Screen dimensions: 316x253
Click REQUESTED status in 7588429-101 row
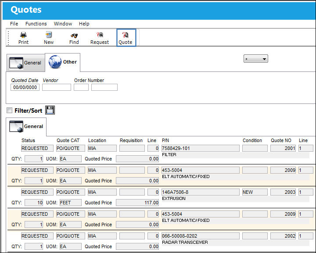point(37,148)
